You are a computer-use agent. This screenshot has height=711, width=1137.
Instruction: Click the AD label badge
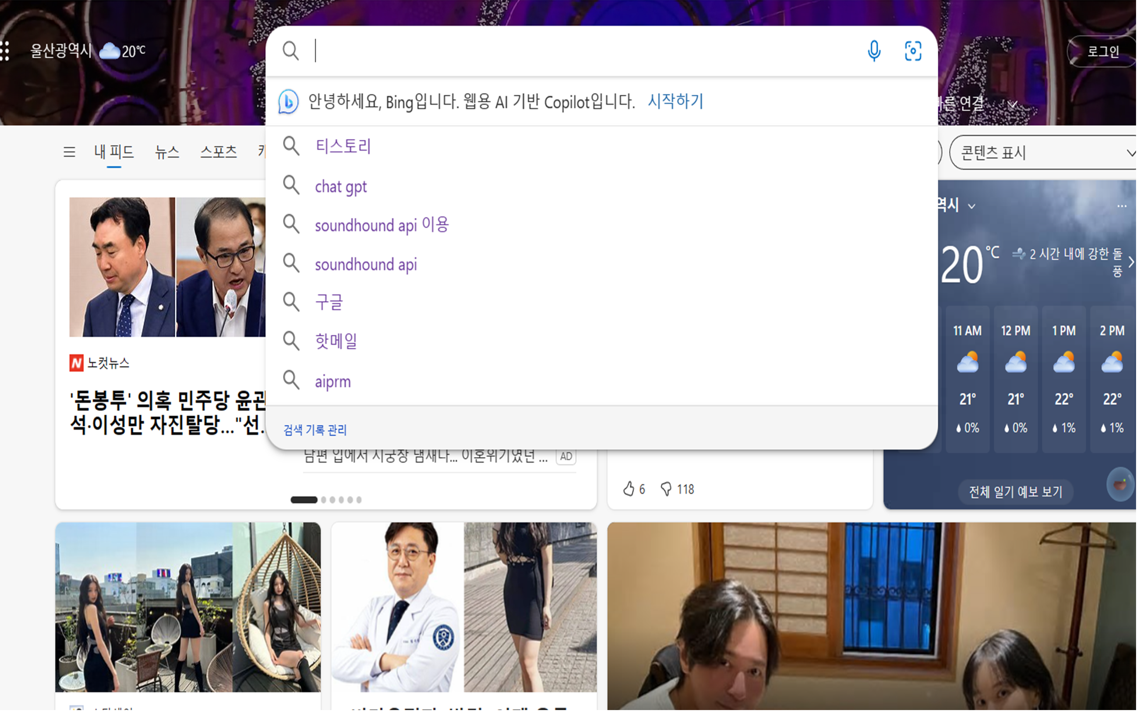566,456
